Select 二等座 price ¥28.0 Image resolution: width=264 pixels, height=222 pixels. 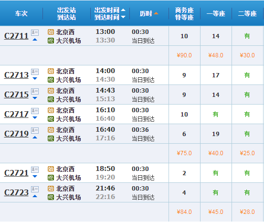click(247, 212)
